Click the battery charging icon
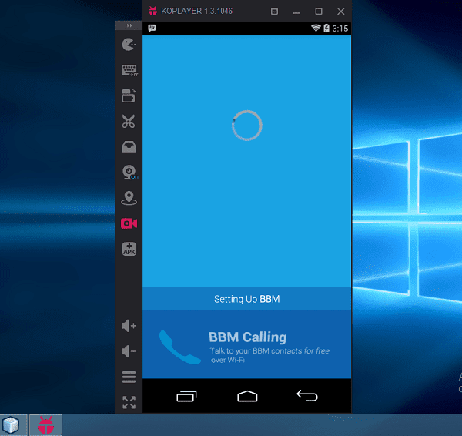462x436 pixels. tap(326, 28)
